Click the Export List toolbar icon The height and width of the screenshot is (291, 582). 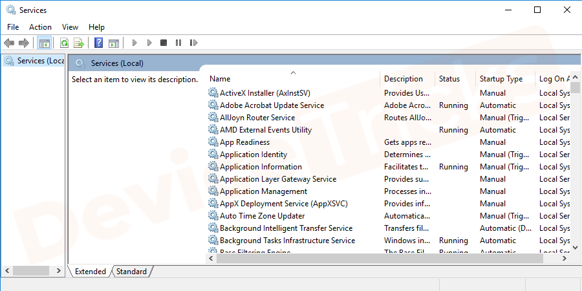tap(79, 43)
